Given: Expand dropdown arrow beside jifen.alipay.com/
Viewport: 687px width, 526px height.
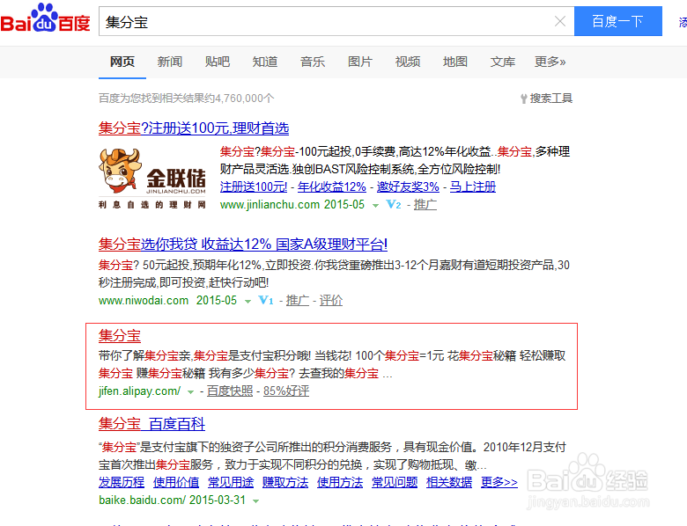Looking at the screenshot, I should (190, 392).
